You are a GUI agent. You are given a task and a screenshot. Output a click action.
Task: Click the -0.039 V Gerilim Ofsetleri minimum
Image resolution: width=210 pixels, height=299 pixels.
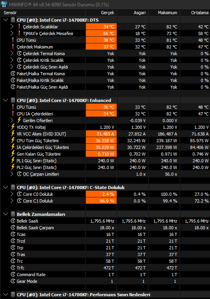coord(138,121)
